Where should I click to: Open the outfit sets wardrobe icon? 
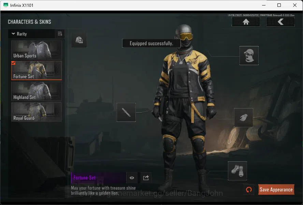click(x=79, y=40)
